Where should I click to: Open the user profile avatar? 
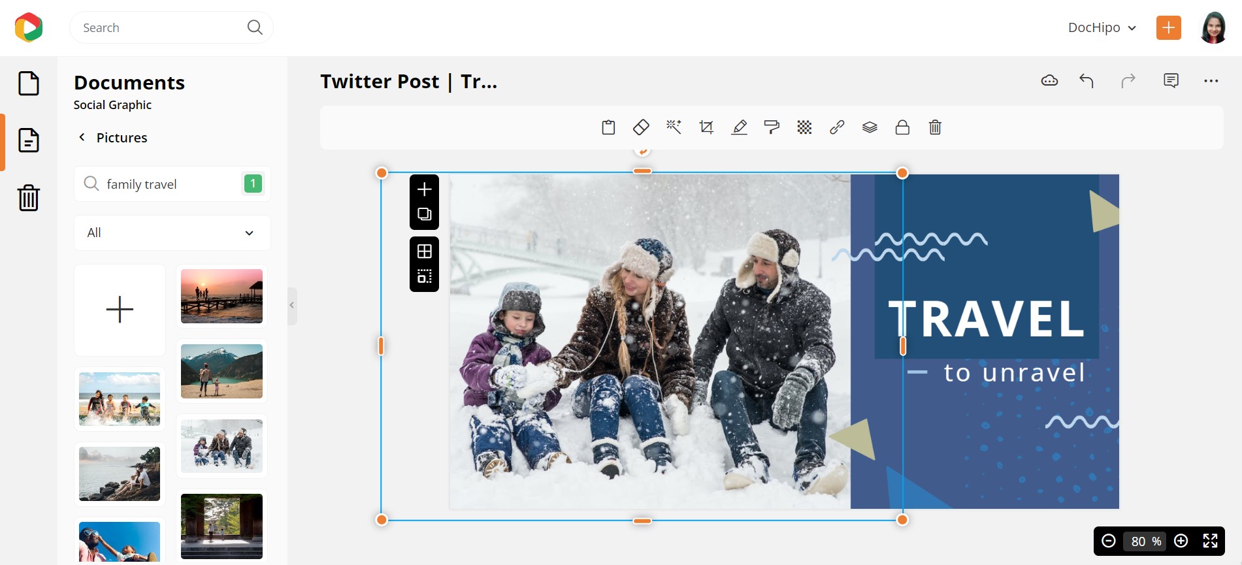click(x=1213, y=27)
